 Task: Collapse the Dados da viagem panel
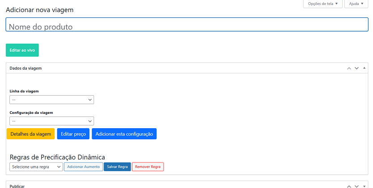tap(364, 68)
